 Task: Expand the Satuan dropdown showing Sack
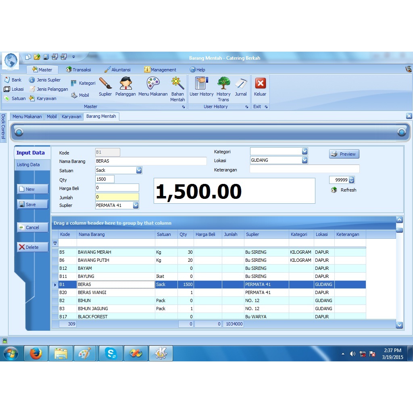click(139, 170)
